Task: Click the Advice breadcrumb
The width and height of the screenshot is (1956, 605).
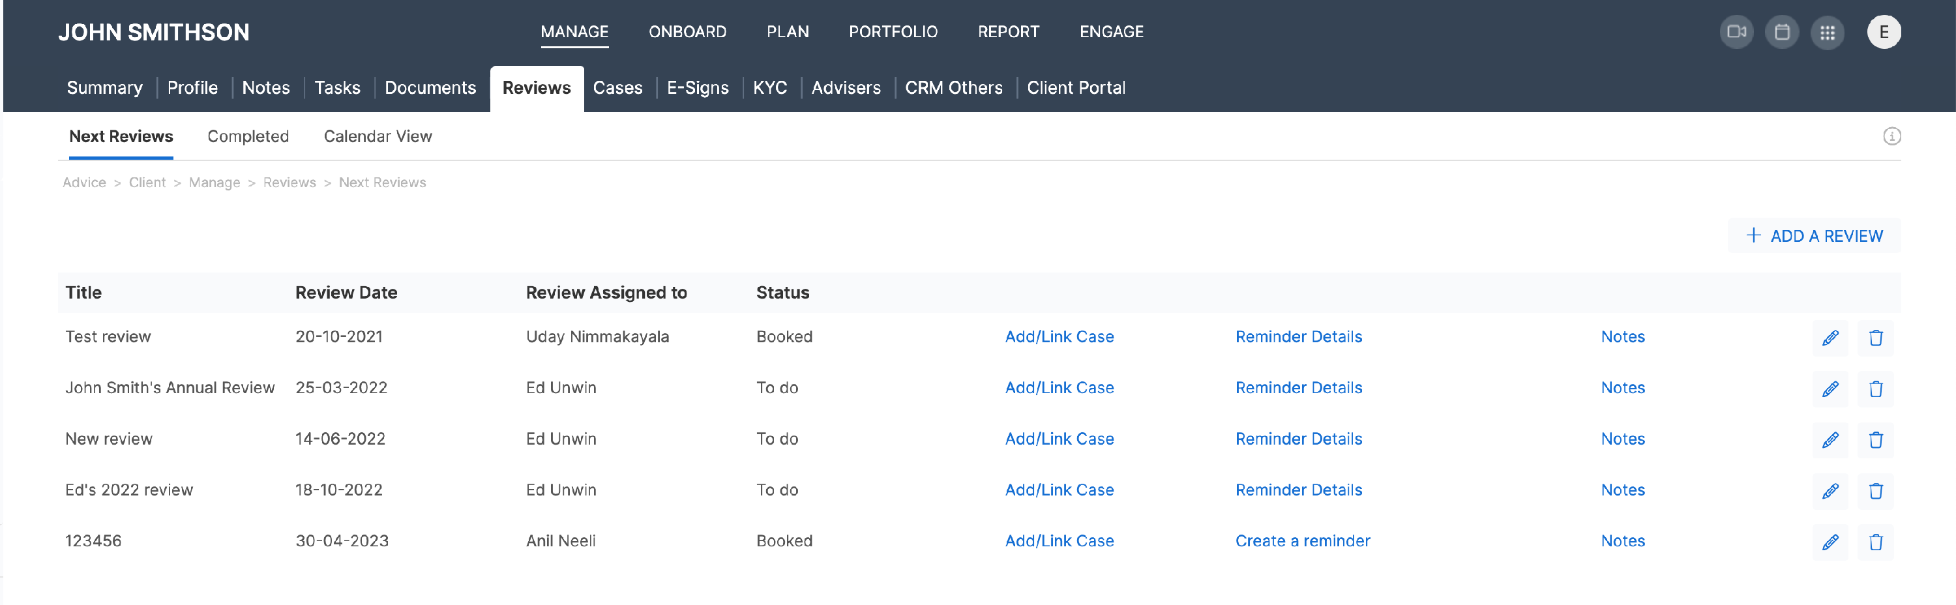Action: click(84, 183)
